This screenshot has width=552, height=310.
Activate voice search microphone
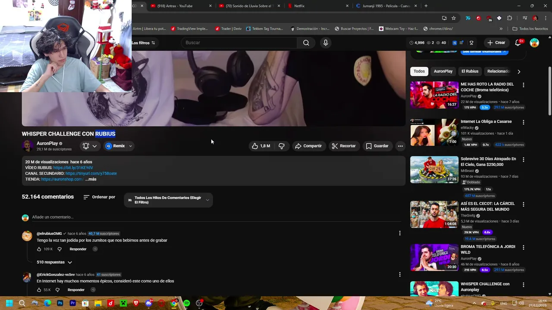(x=326, y=43)
